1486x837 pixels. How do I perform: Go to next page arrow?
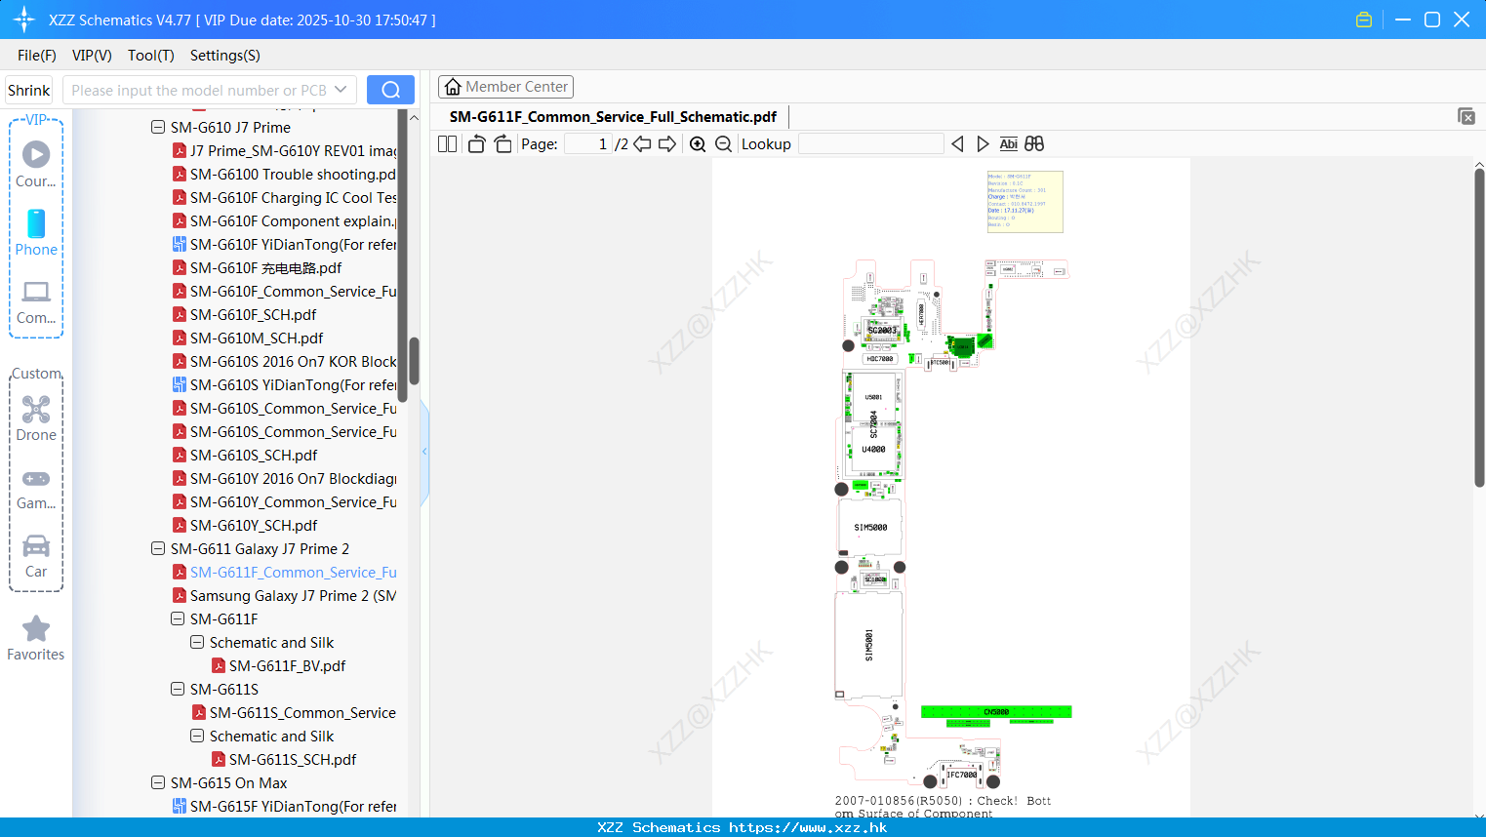(667, 143)
